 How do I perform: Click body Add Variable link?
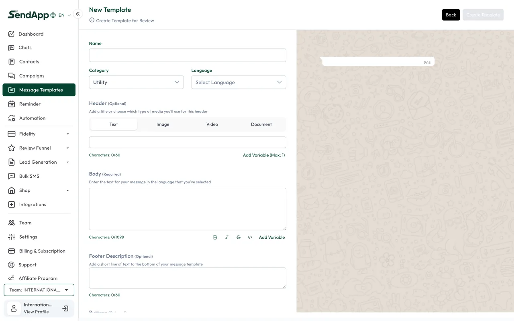point(272,238)
